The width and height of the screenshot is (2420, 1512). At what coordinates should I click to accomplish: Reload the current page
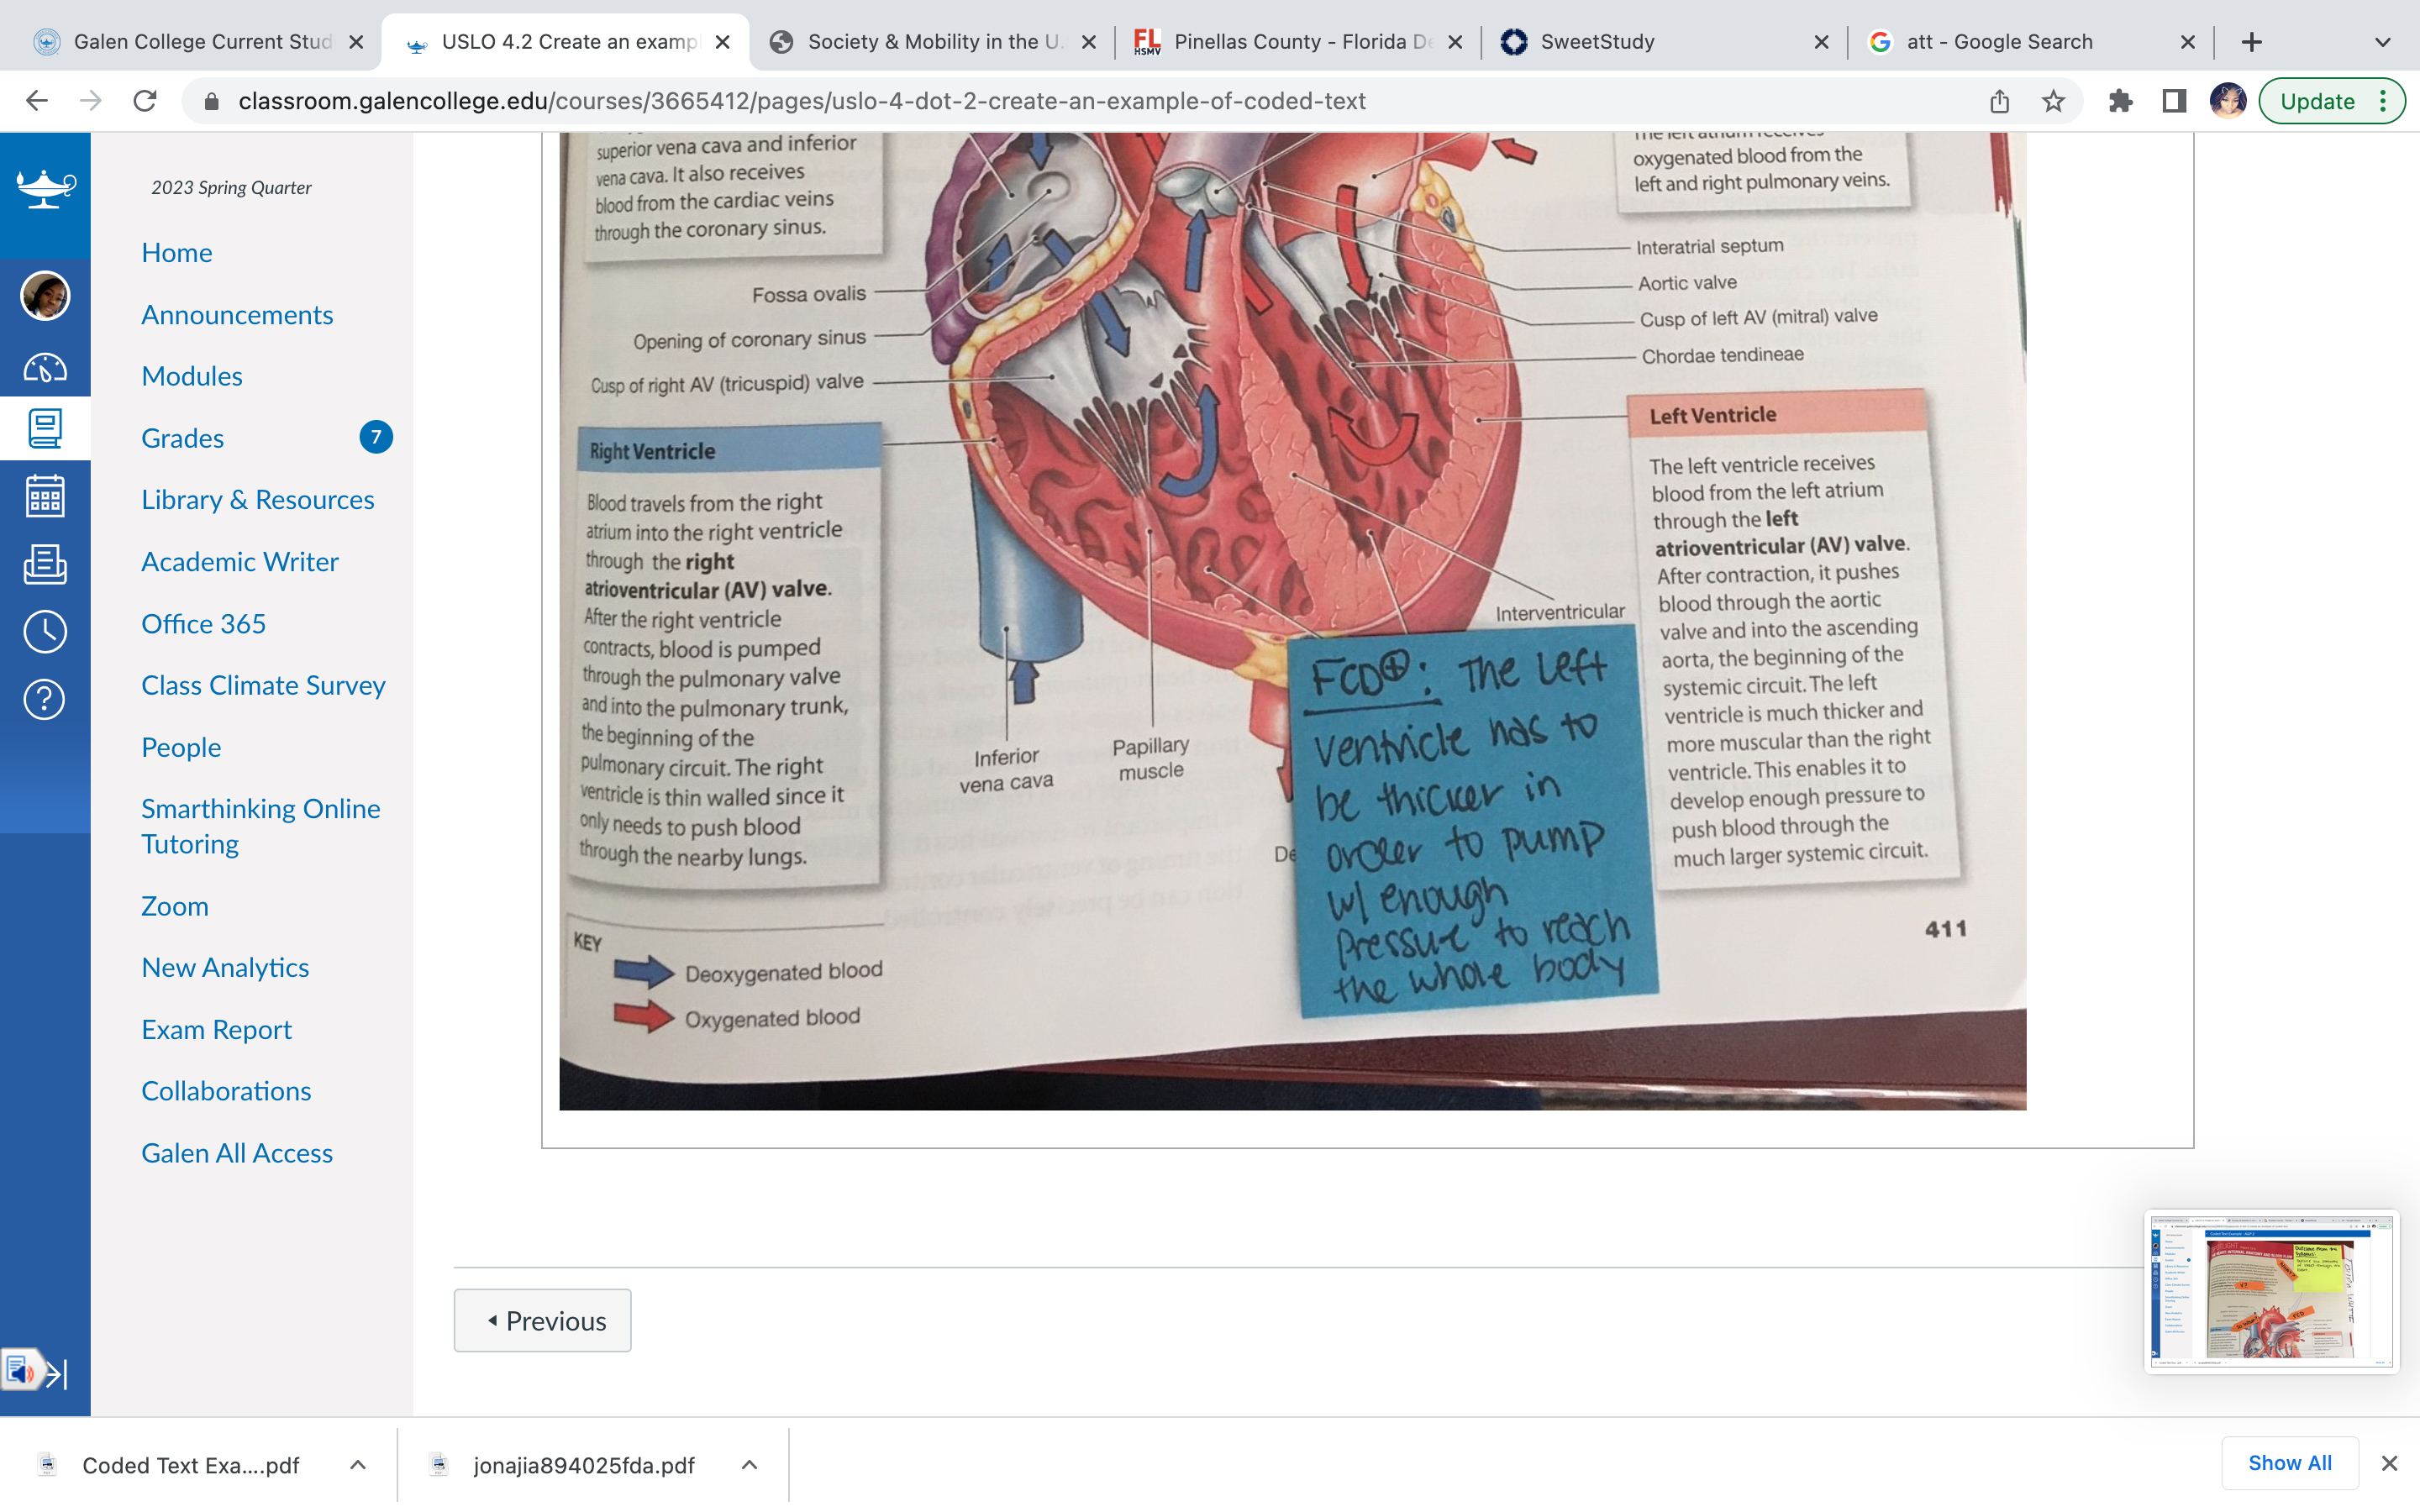pyautogui.click(x=145, y=101)
